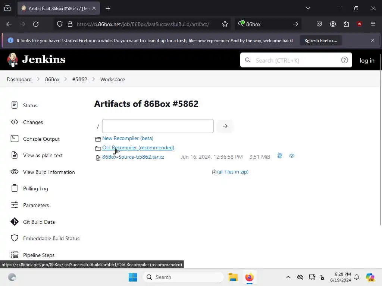Click the taskbar Search box
The image size is (382, 286).
point(183,277)
